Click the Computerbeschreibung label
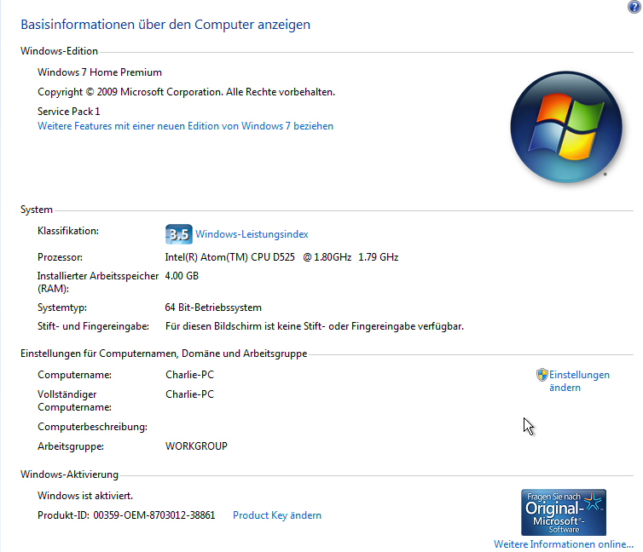 (93, 427)
